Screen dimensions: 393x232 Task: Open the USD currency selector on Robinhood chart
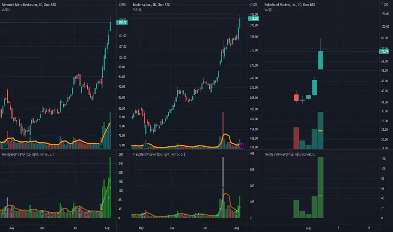point(386,5)
